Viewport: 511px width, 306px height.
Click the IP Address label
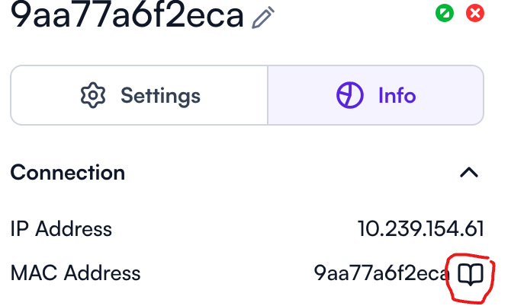click(x=61, y=228)
